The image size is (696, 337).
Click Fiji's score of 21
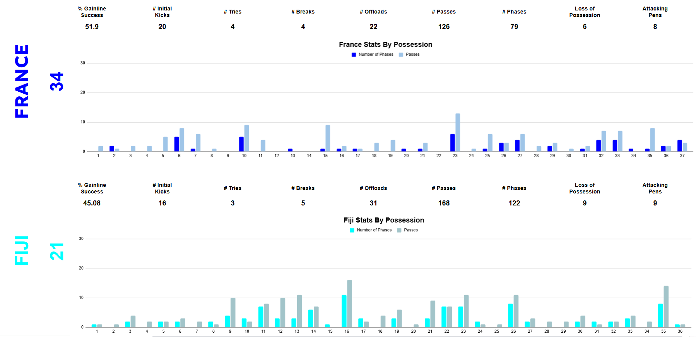coord(56,251)
